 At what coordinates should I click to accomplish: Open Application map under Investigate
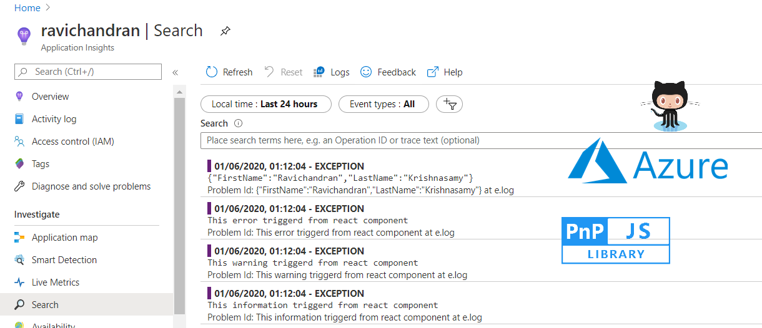[64, 238]
